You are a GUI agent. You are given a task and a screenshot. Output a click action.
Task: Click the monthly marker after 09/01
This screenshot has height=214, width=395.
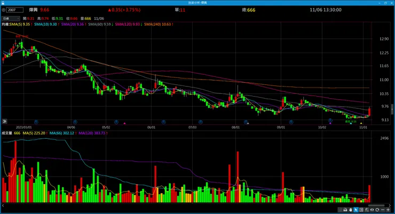click(x=291, y=122)
